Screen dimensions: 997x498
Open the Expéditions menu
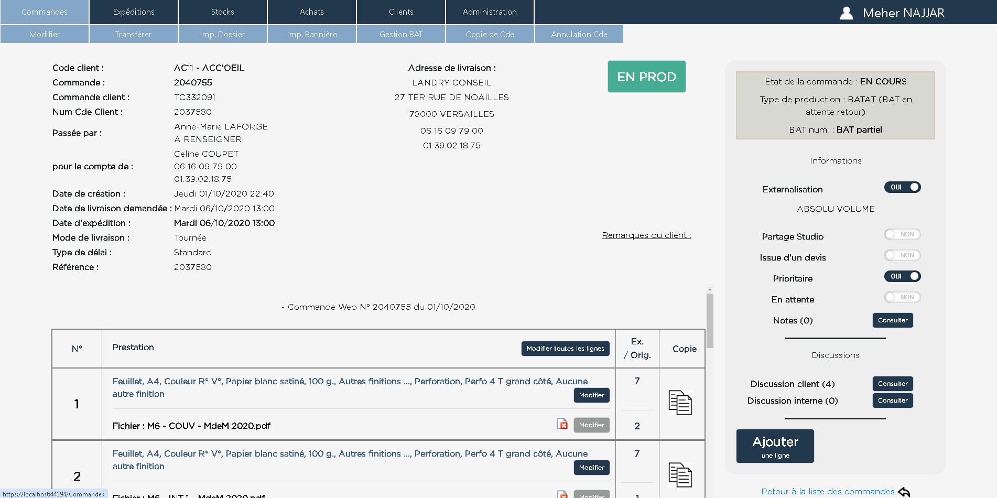(x=133, y=12)
